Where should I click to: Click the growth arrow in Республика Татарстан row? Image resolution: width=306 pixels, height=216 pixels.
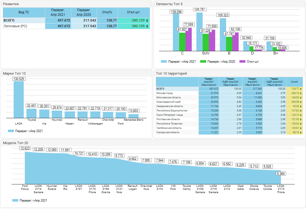pos(301,124)
